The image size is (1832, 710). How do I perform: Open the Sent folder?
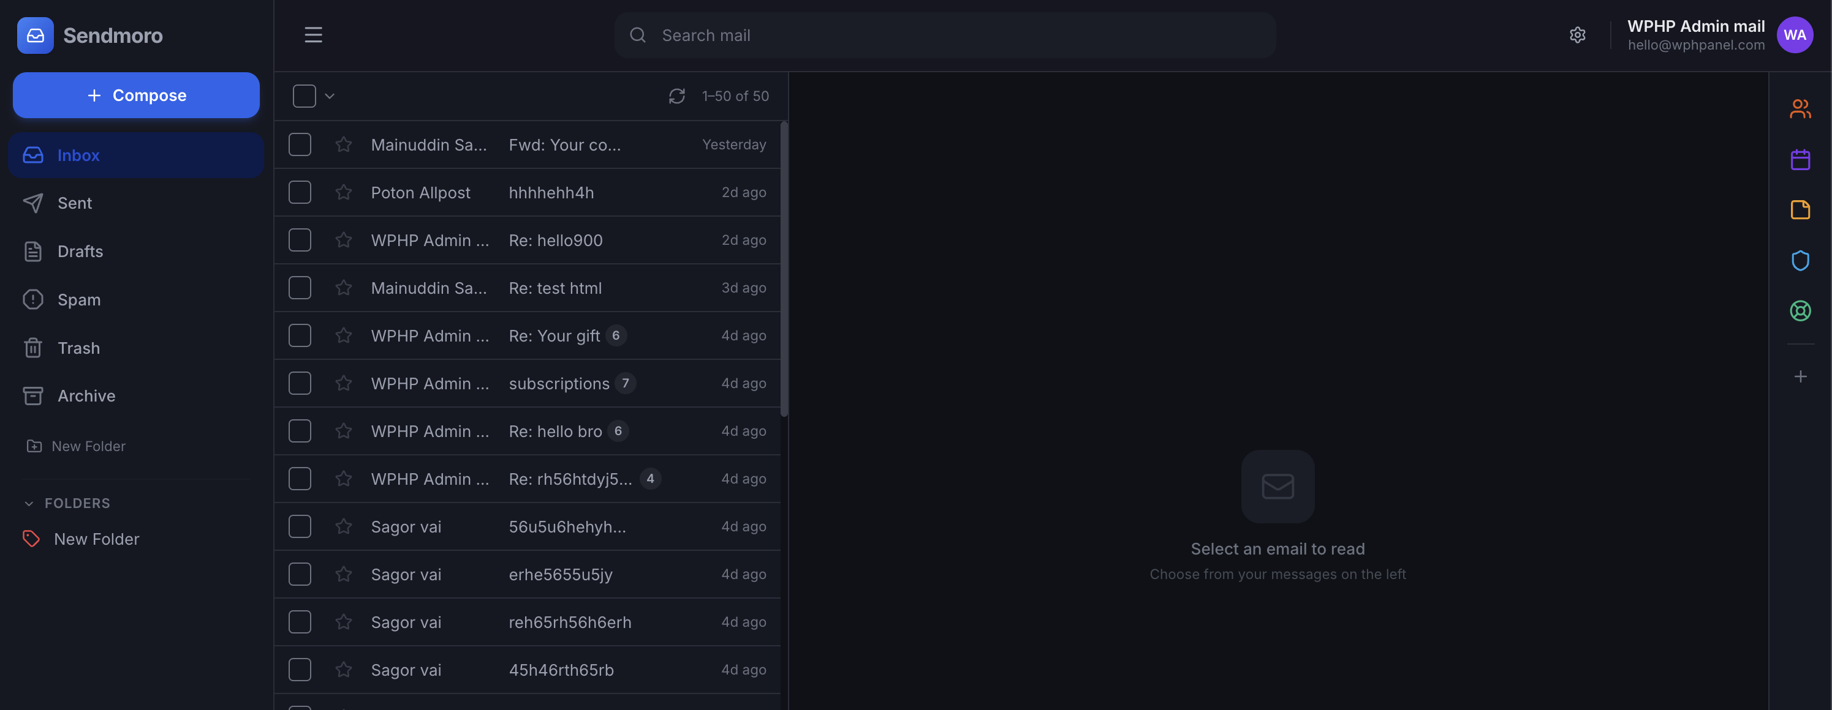click(x=75, y=203)
